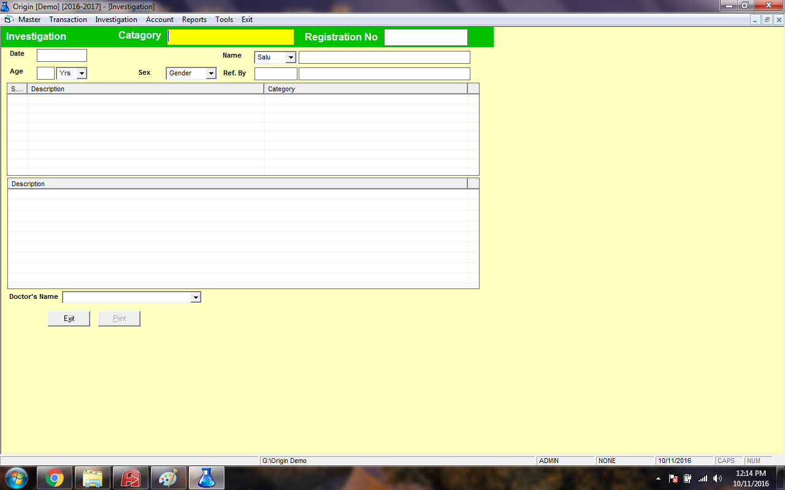This screenshot has width=785, height=490.
Task: Open the Investigation menu
Action: point(117,20)
